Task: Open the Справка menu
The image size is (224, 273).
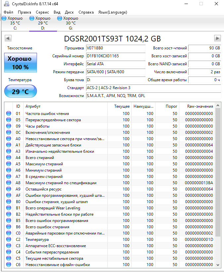Action: coord(86,12)
